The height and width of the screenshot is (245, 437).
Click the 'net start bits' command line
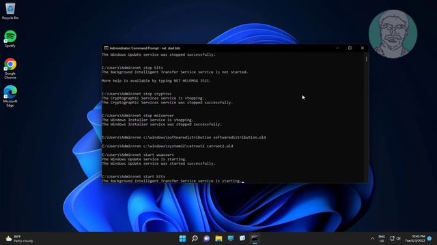134,176
